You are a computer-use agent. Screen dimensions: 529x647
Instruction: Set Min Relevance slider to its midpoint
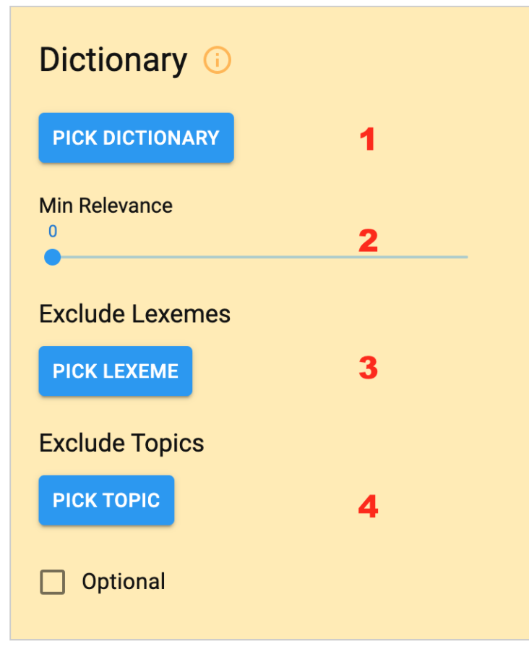point(260,257)
